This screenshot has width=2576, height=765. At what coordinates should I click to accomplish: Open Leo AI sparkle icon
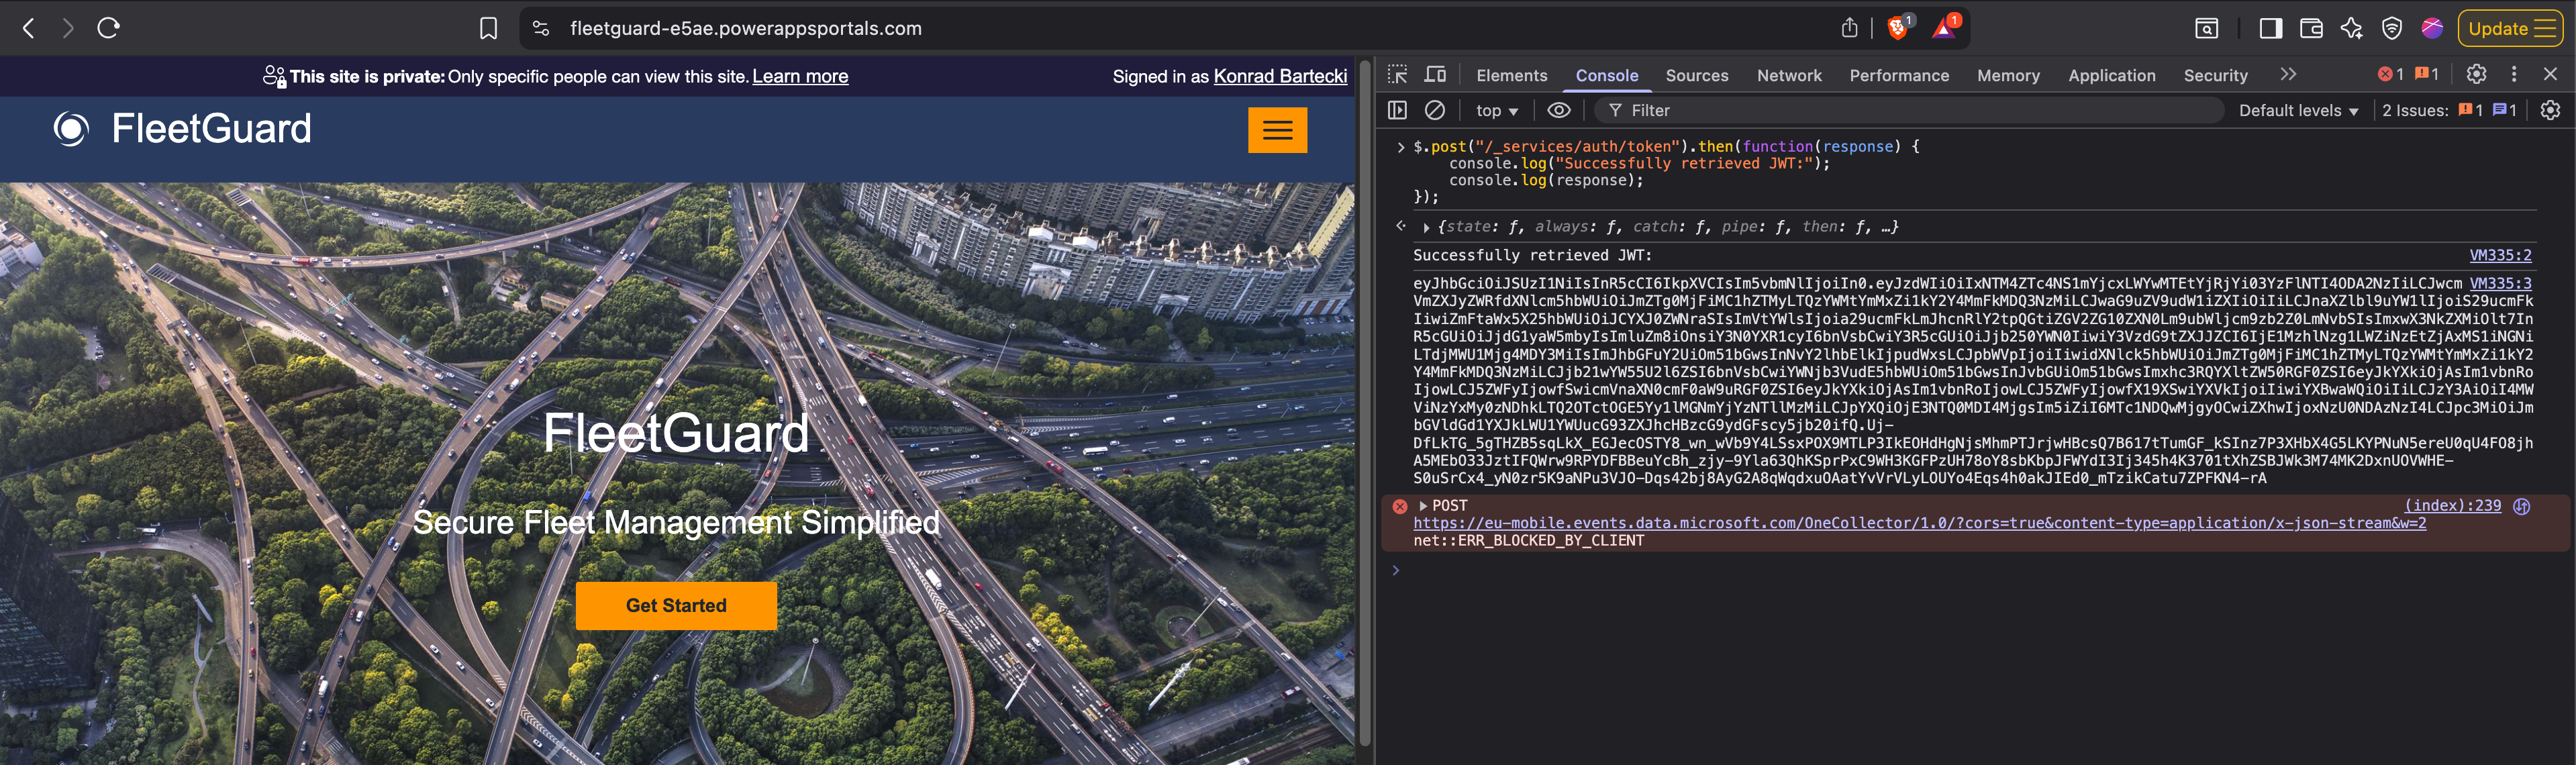2351,28
